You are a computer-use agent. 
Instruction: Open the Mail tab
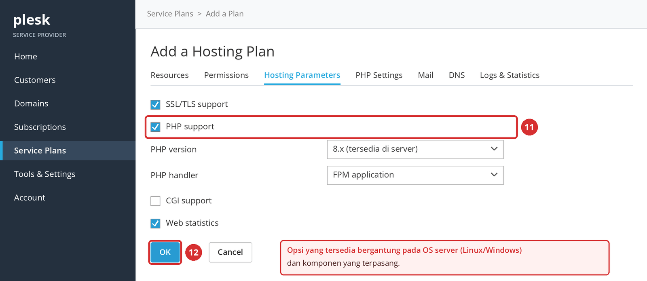pyautogui.click(x=425, y=75)
